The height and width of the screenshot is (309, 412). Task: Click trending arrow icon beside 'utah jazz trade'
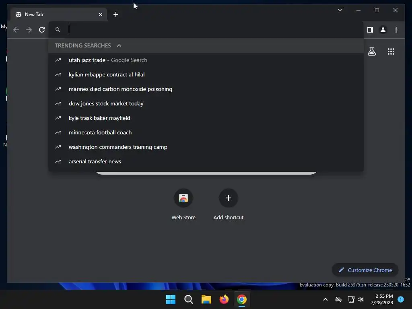coord(58,60)
